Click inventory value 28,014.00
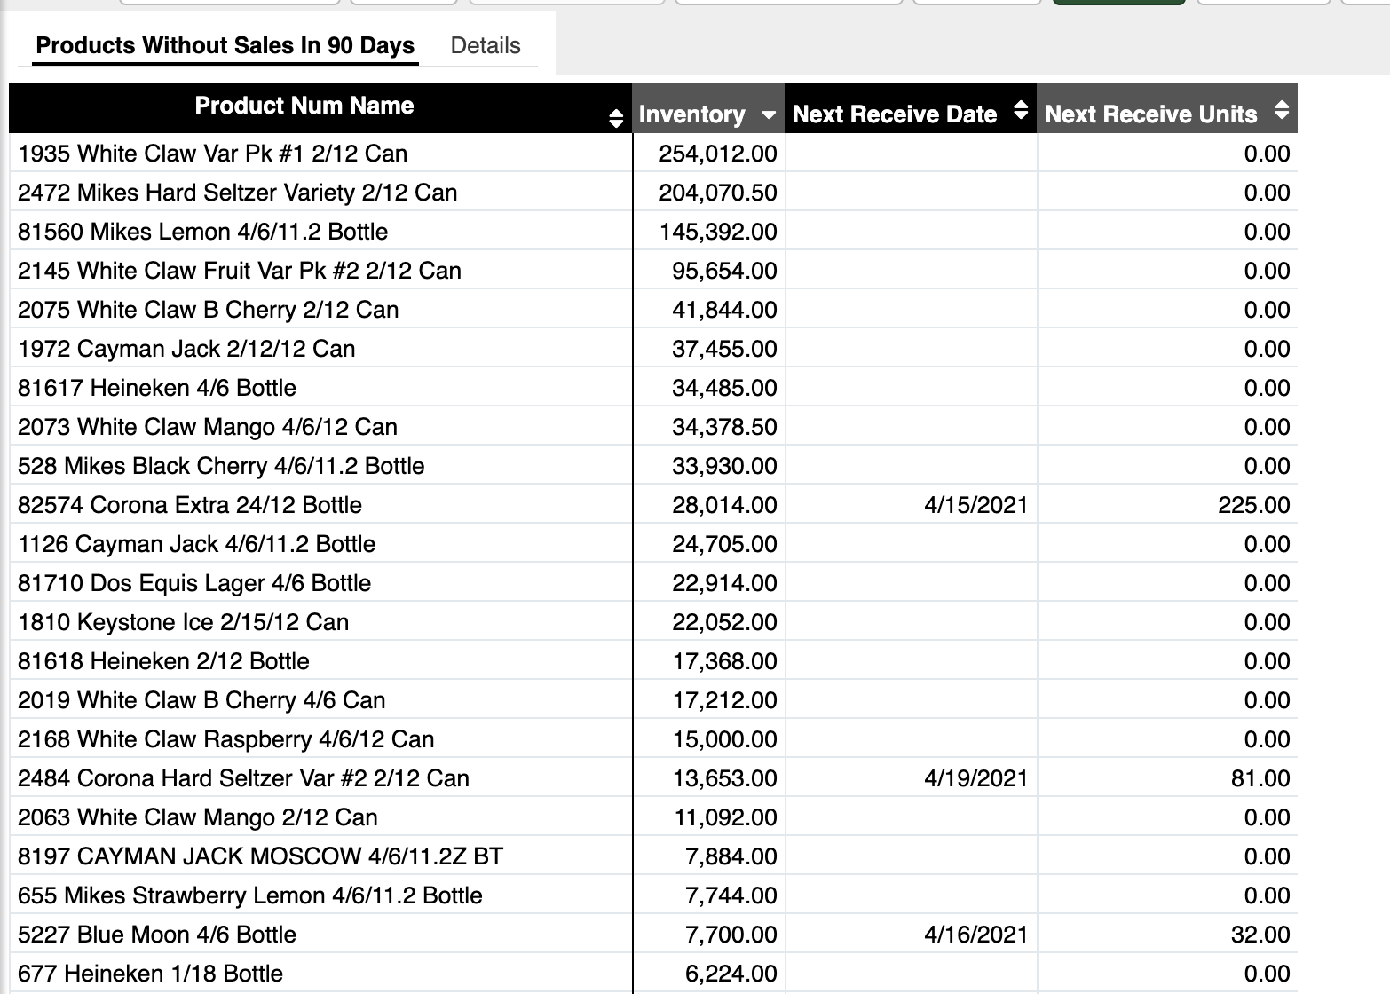The width and height of the screenshot is (1390, 994). click(x=724, y=505)
